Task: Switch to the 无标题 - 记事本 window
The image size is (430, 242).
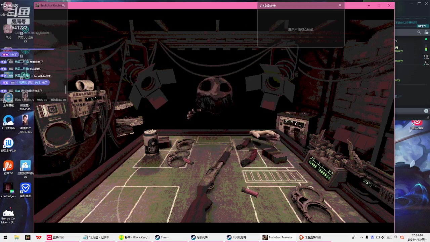Action: 97,237
